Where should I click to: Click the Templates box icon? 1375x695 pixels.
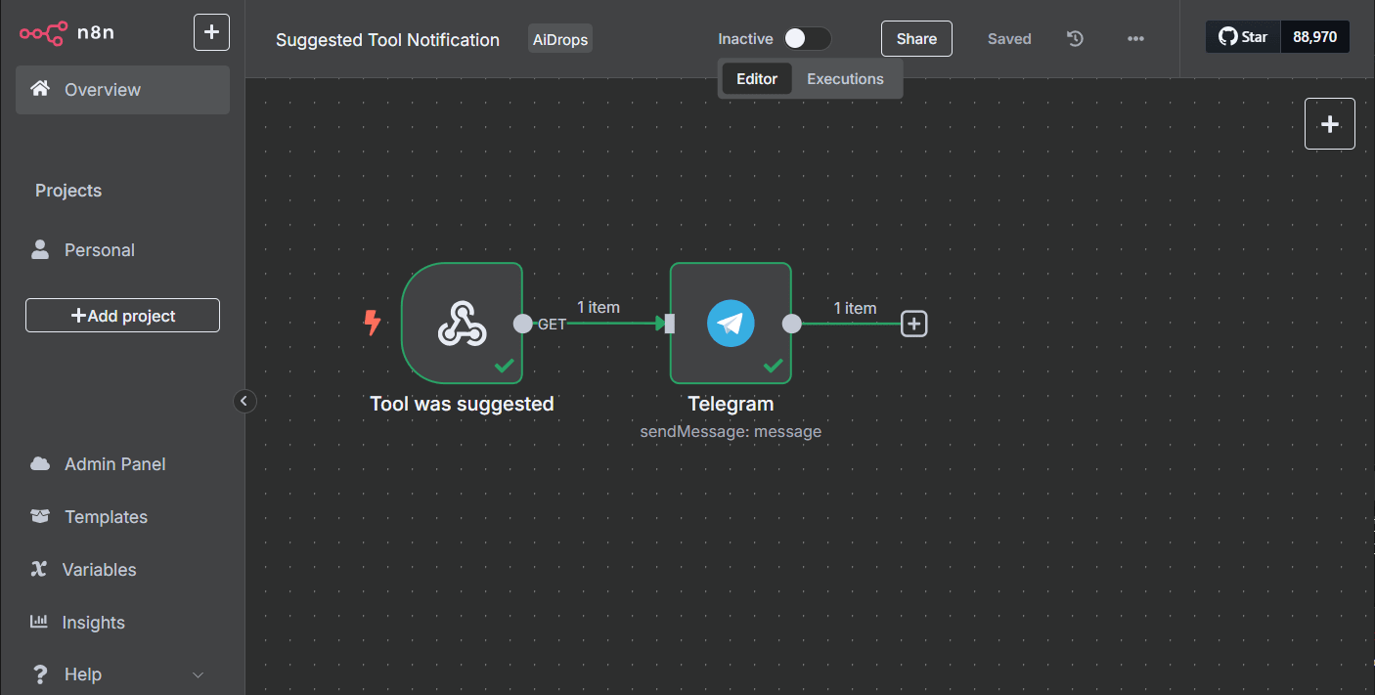(40, 516)
